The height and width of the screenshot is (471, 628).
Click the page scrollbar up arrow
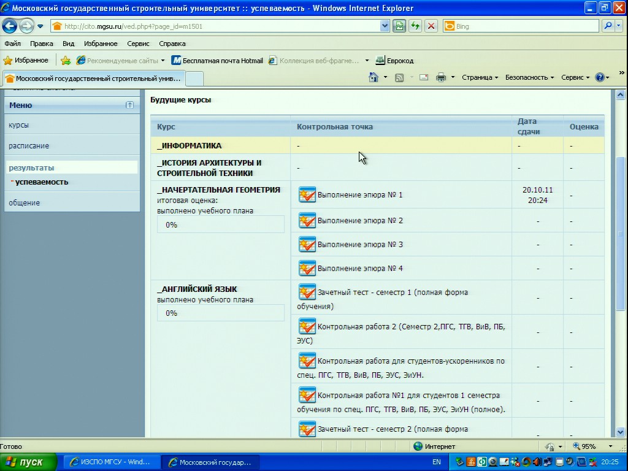pyautogui.click(x=621, y=95)
